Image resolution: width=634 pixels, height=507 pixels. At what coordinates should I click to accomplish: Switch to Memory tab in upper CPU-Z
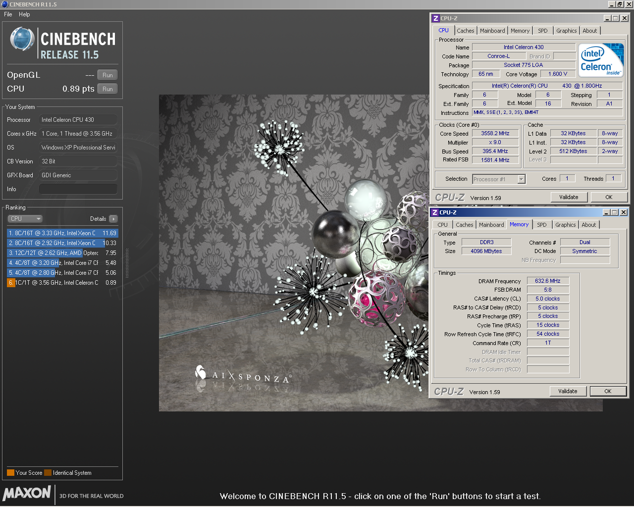(520, 31)
